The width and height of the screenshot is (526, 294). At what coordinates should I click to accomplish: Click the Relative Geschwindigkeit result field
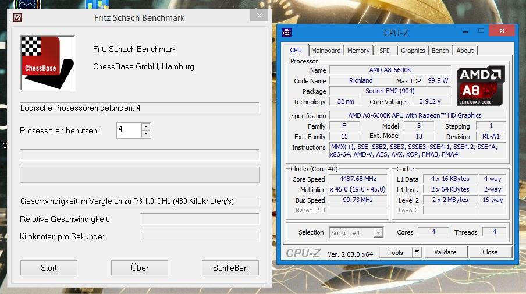199,219
